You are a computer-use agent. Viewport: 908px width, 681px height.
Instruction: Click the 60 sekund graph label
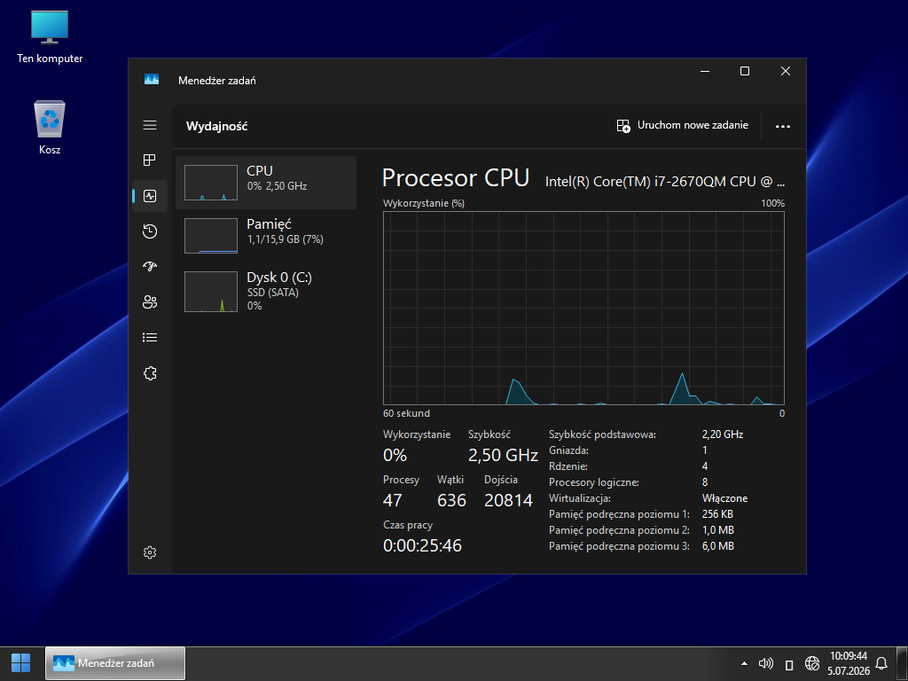406,413
